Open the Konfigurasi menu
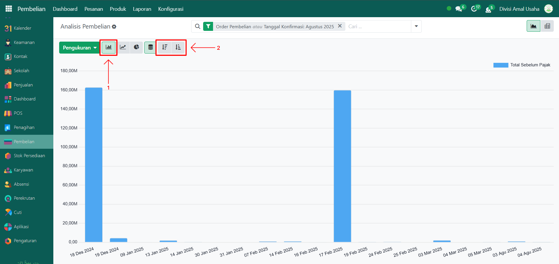The height and width of the screenshot is (264, 559). point(170,9)
